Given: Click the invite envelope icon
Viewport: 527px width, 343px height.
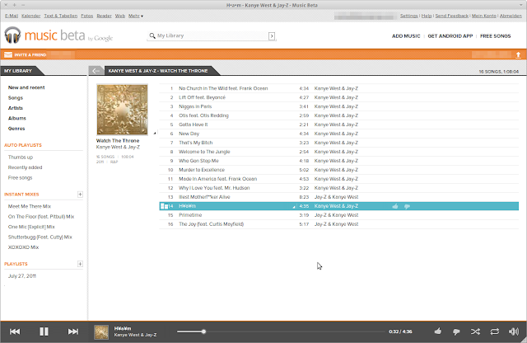Looking at the screenshot, I should (8, 54).
